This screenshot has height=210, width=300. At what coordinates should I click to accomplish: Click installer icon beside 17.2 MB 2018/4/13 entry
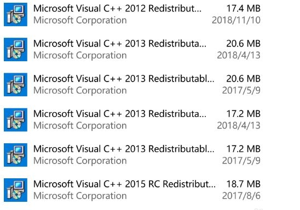(x=15, y=120)
